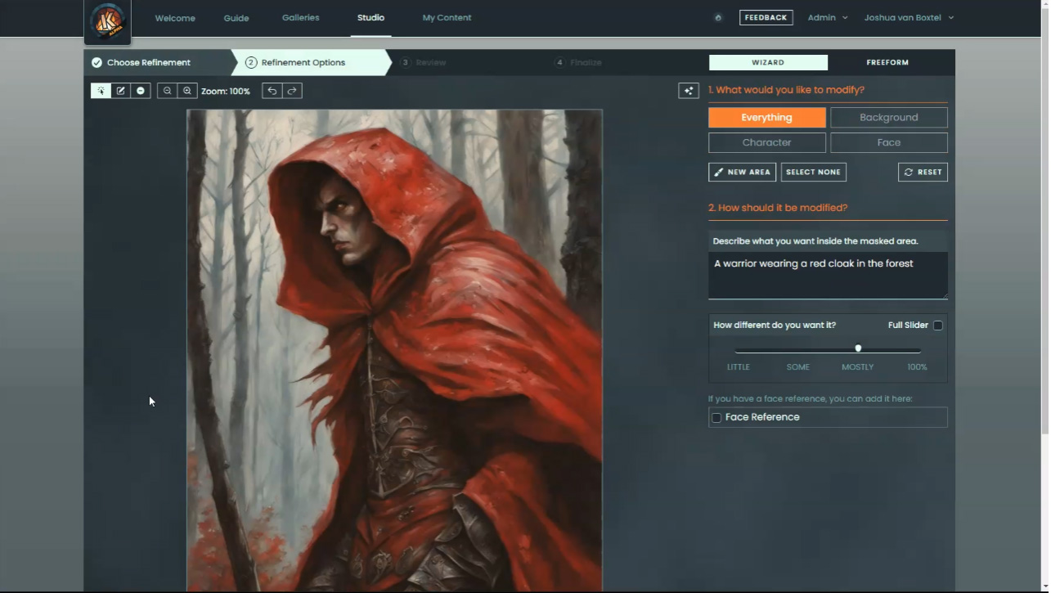Switch to the Freeform tab
1051x593 pixels.
click(887, 63)
